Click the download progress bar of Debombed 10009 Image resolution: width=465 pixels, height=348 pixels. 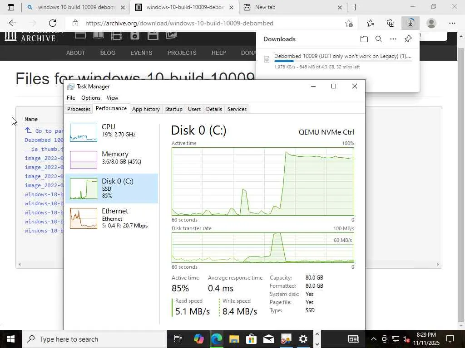(343, 61)
